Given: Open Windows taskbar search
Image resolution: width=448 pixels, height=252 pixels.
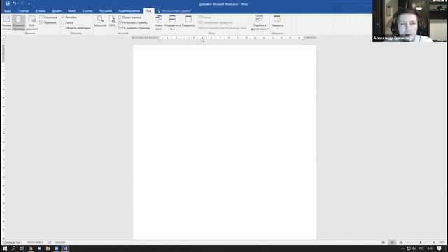Looking at the screenshot, I should coord(13,248).
